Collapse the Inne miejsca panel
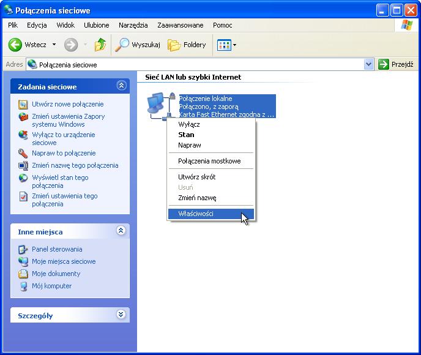The height and width of the screenshot is (355, 421). [x=121, y=230]
